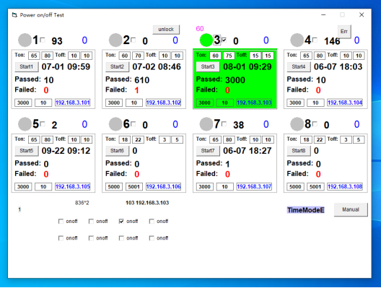Click the gray status circle of channel 2
The width and height of the screenshot is (381, 288).
pos(115,40)
